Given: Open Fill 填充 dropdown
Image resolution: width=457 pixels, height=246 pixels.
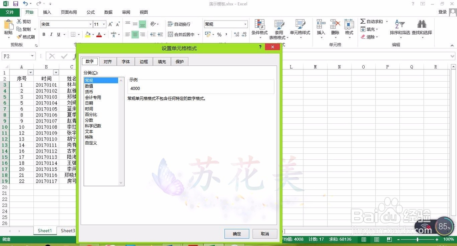Looking at the screenshot, I should [x=369, y=29].
